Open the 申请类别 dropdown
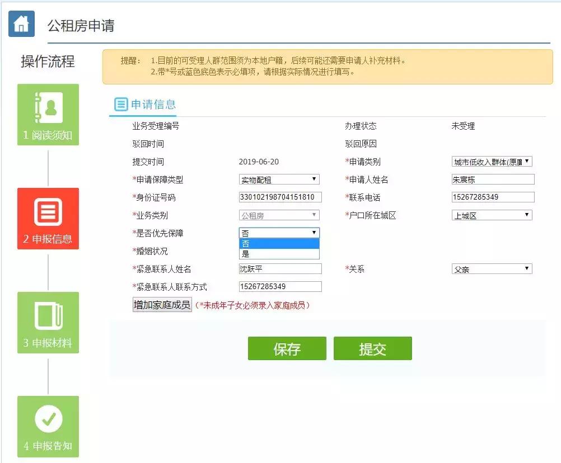 (492, 161)
